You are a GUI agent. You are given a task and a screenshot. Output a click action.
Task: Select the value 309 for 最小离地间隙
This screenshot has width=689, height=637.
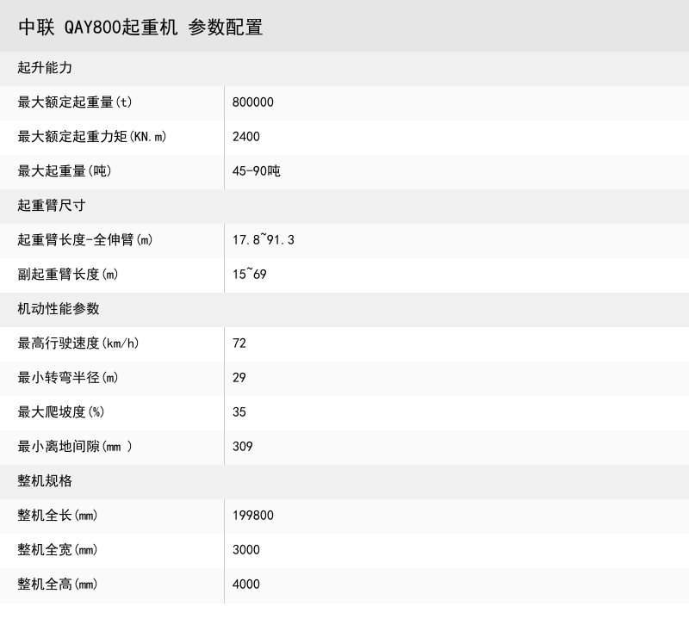click(x=244, y=447)
